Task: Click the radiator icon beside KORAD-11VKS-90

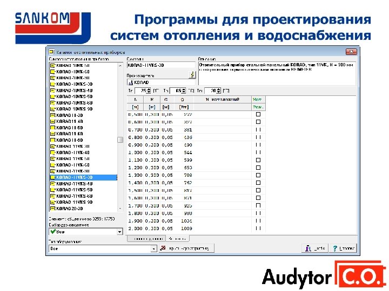Action: 52,202
